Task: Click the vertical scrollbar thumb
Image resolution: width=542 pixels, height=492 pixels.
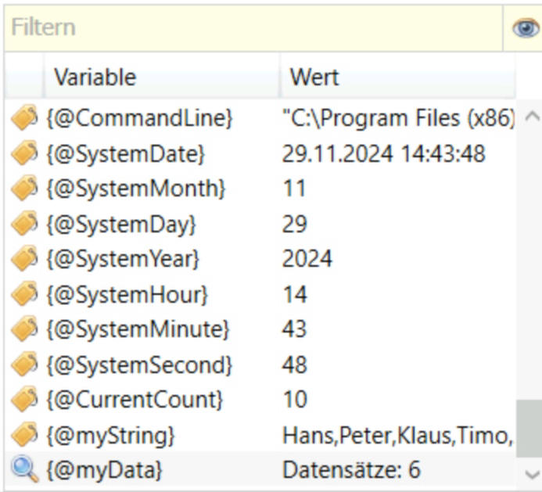Action: point(529,429)
